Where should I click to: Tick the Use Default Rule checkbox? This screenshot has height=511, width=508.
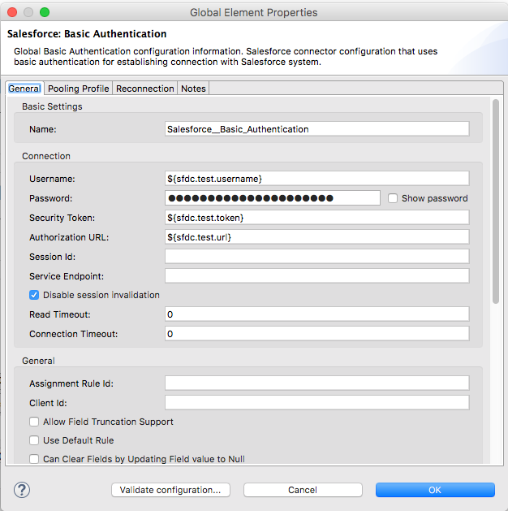[34, 440]
